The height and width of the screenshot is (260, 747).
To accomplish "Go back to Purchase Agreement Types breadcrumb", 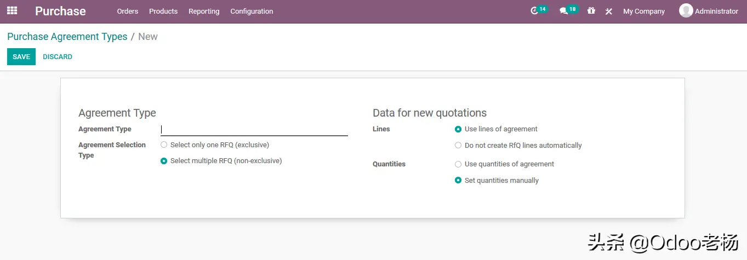I will pos(67,37).
